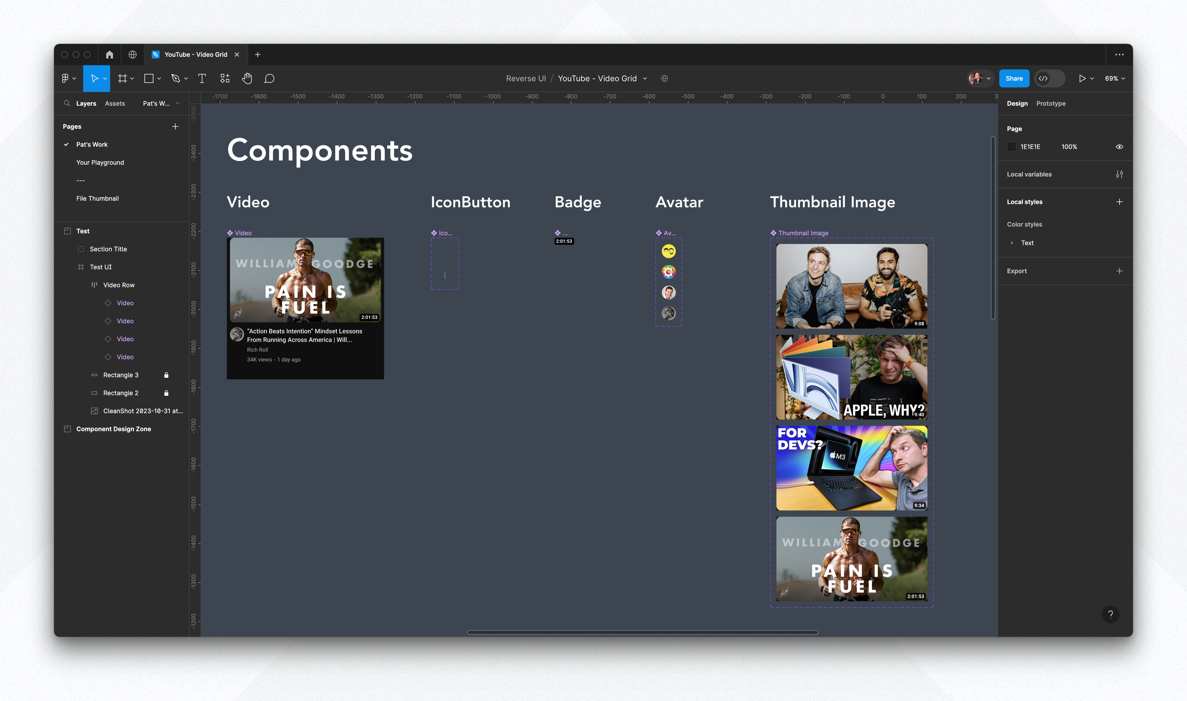1187x701 pixels.
Task: Open the comments tool
Action: 269,78
